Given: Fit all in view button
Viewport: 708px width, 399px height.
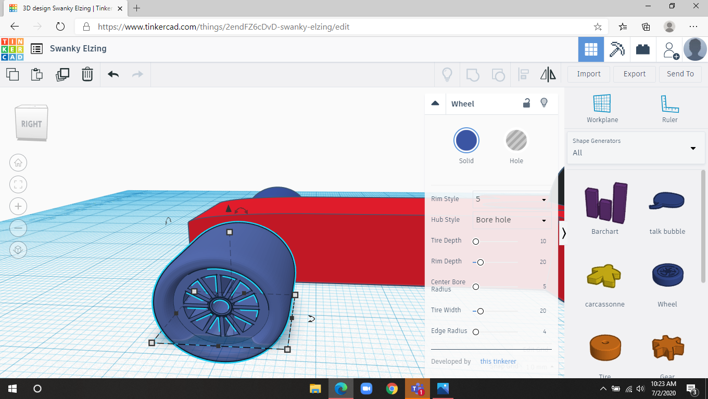Looking at the screenshot, I should coord(18,184).
